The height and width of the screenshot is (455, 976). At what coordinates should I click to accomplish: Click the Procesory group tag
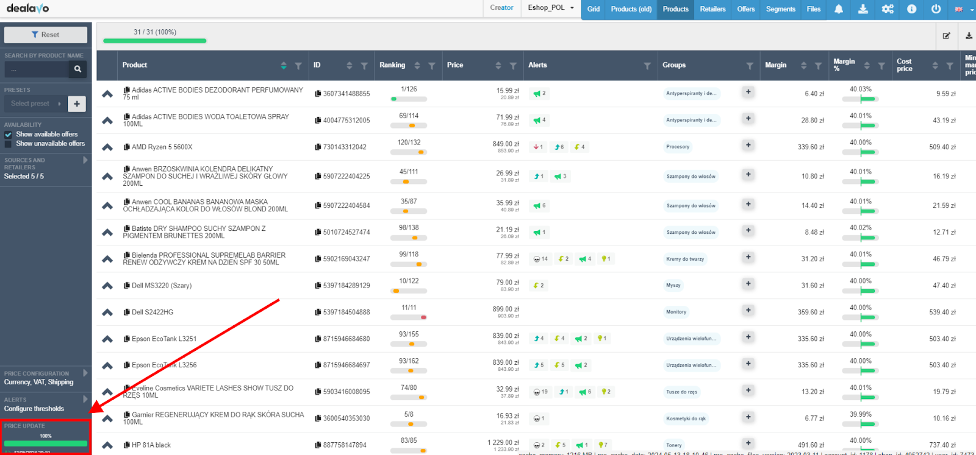point(678,147)
